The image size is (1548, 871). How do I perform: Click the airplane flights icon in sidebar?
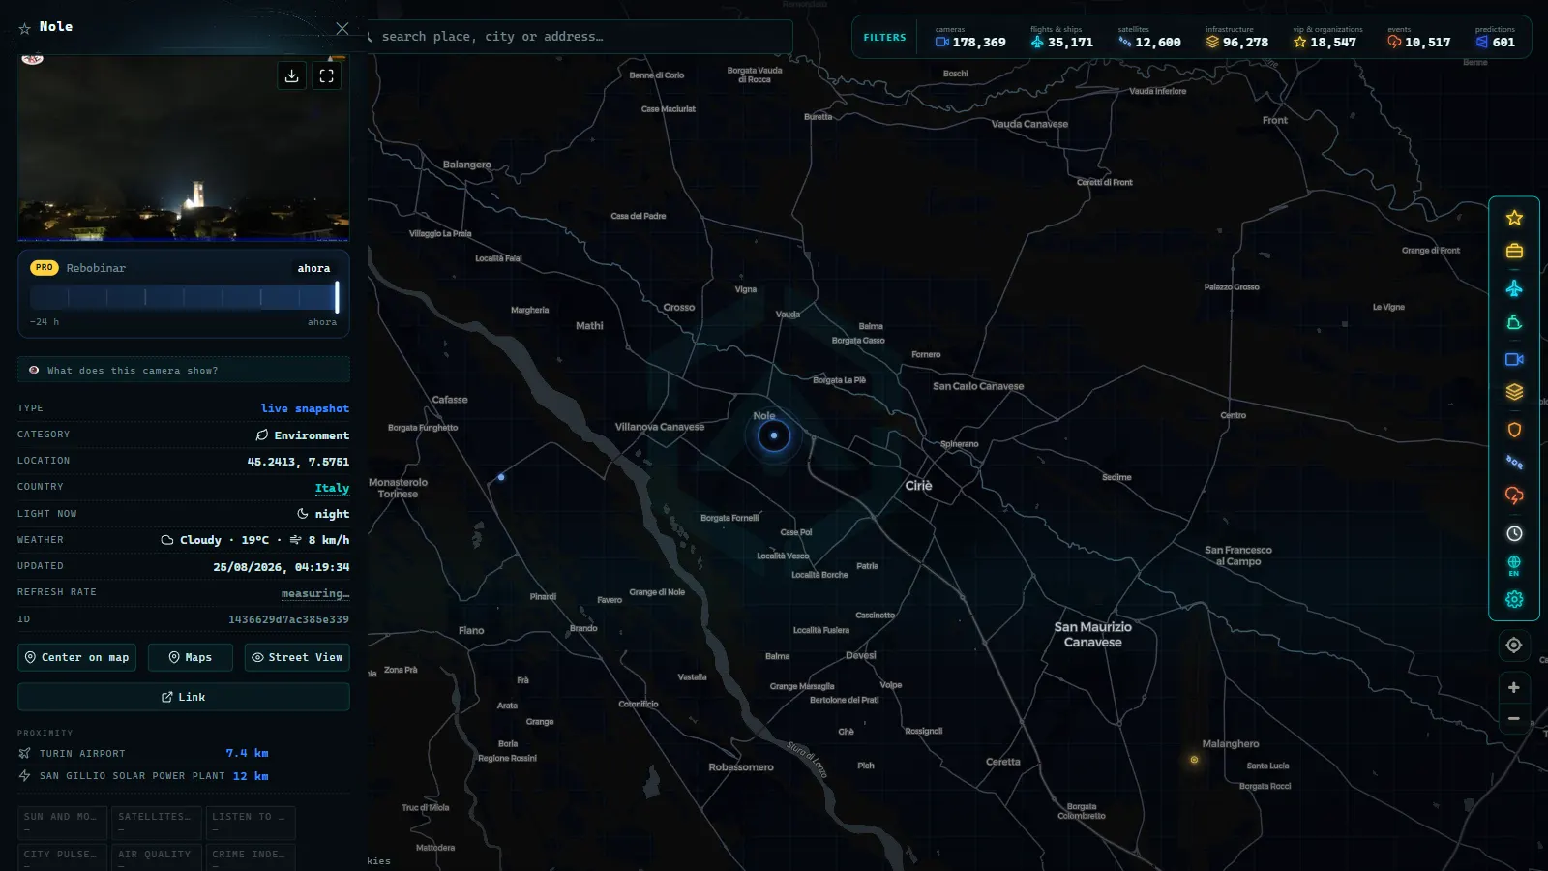click(x=1514, y=288)
